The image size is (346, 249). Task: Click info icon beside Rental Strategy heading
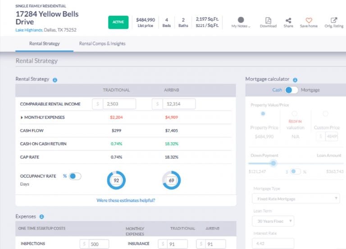pyautogui.click(x=55, y=80)
